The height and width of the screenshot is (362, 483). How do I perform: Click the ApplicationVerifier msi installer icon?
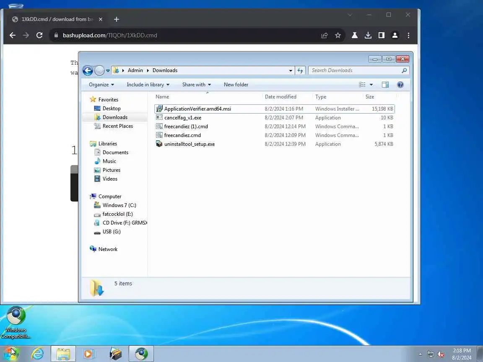tap(159, 109)
